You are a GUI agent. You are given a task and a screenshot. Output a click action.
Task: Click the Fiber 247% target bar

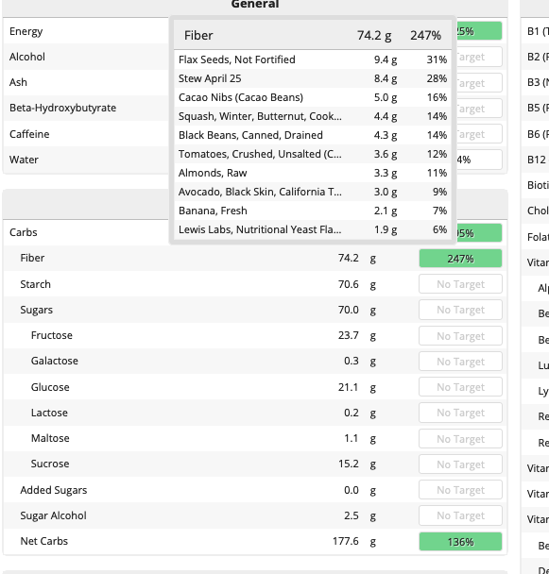tap(460, 259)
